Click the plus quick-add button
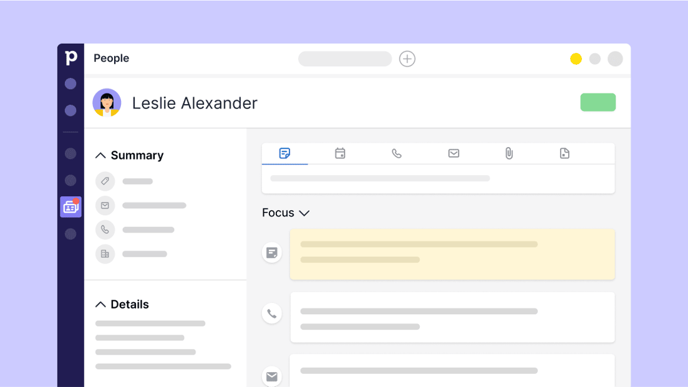Image resolution: width=688 pixels, height=387 pixels. (407, 59)
